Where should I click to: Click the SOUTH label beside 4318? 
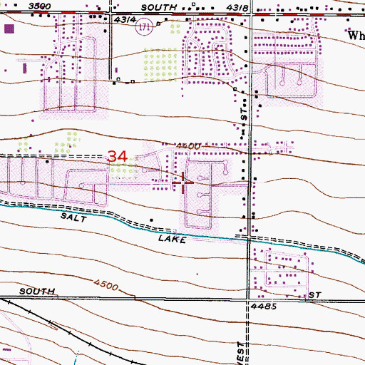159,8
